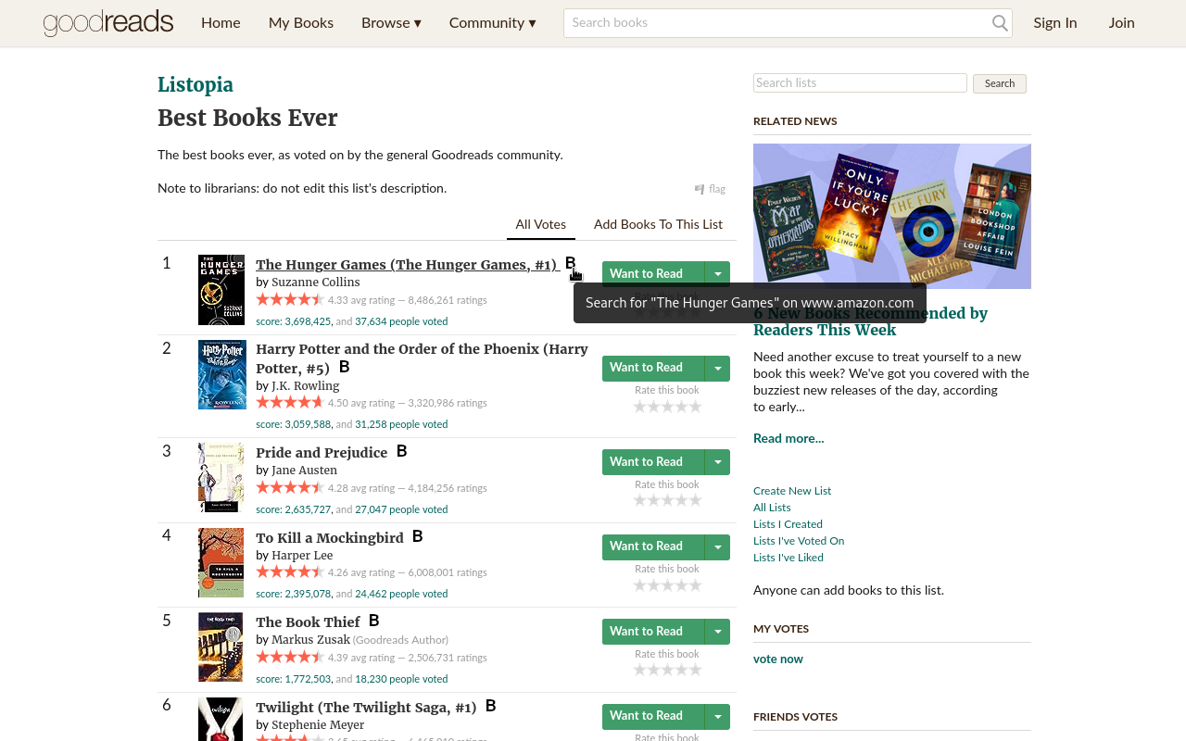Open the Browse dropdown menu
The height and width of the screenshot is (741, 1186).
391,23
